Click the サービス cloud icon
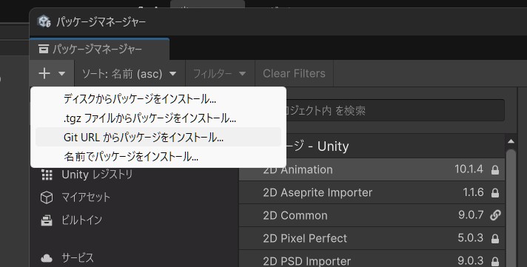Screen dimensions: 527x267 pyautogui.click(x=47, y=258)
